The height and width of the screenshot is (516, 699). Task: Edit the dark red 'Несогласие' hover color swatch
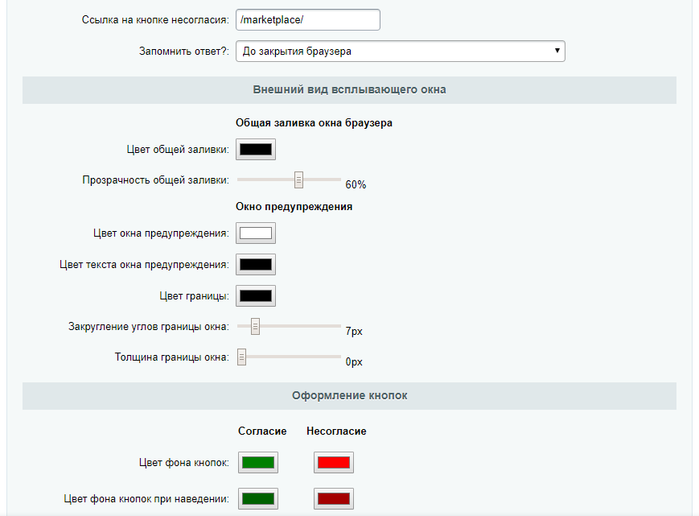pyautogui.click(x=333, y=498)
